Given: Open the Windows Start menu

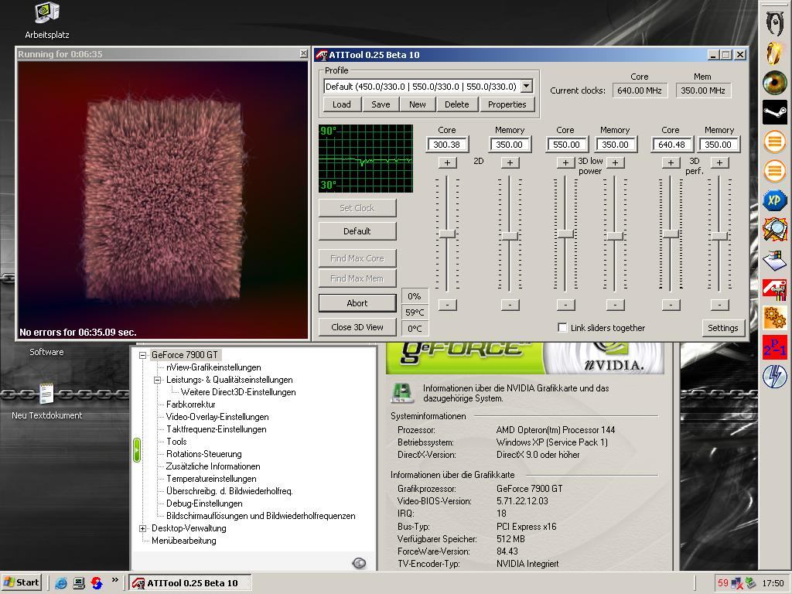Looking at the screenshot, I should coord(21,583).
